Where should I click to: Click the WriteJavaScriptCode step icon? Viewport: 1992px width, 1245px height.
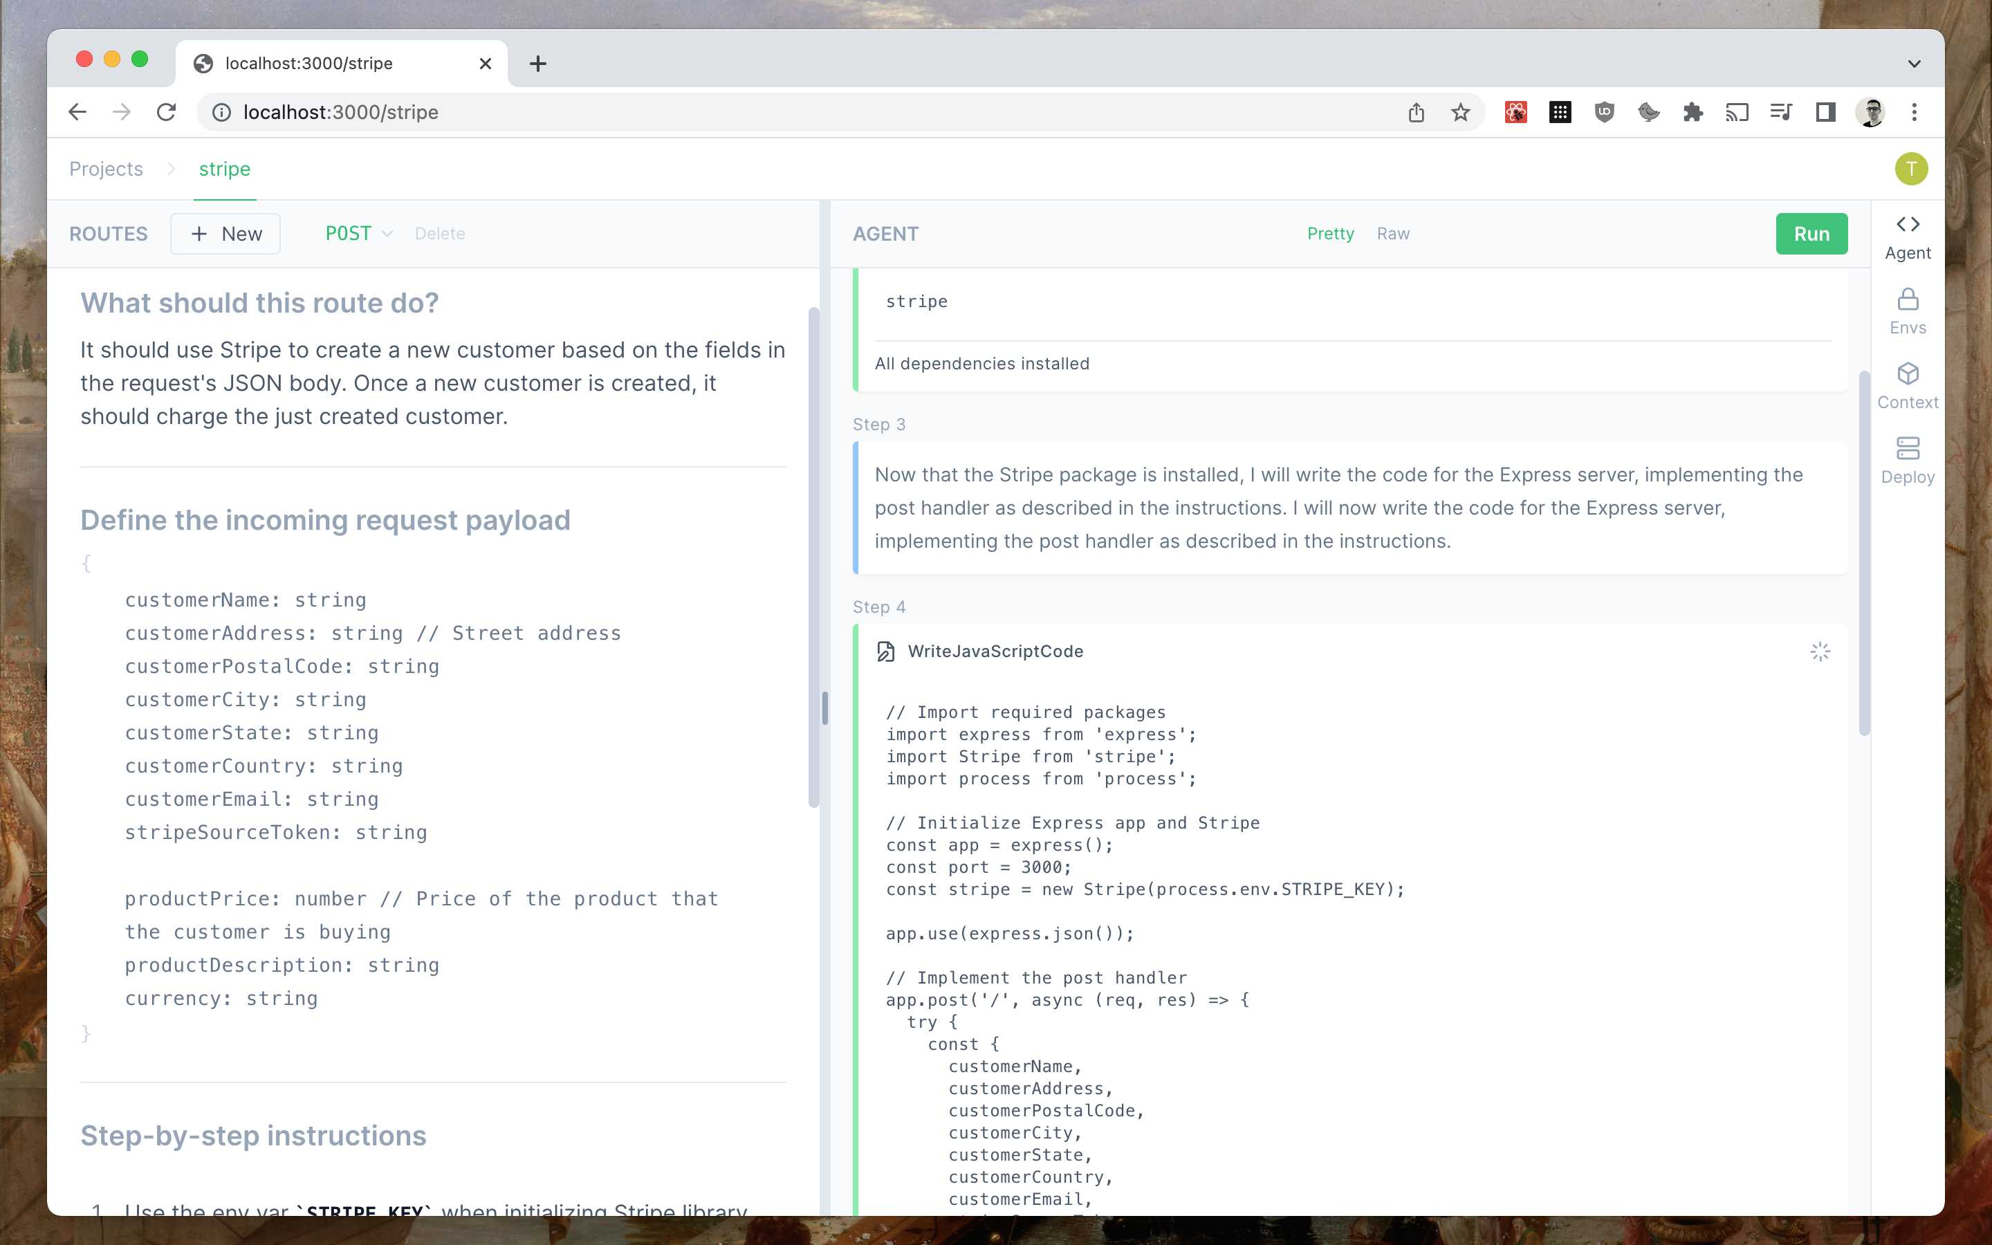[x=885, y=651]
